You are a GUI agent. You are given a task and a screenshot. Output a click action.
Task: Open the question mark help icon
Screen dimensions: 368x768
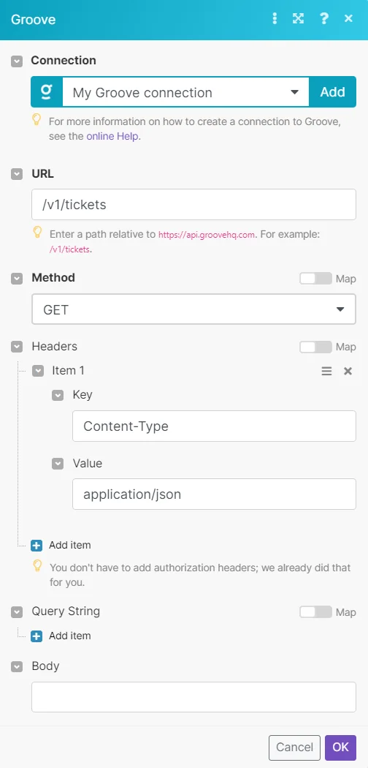point(323,19)
